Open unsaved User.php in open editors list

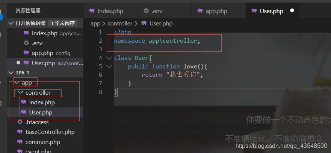coord(45,63)
